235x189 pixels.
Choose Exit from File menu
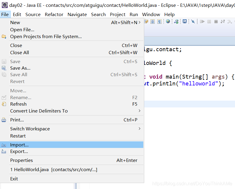click(x=72, y=179)
